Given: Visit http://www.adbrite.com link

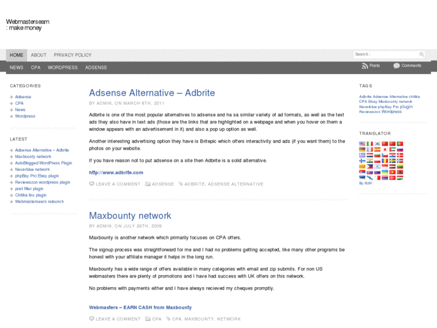Looking at the screenshot, I should (116, 173).
